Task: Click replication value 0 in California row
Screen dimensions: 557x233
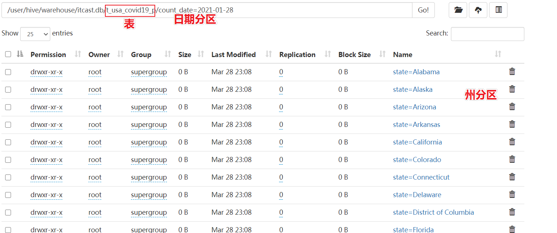Action: coord(281,142)
